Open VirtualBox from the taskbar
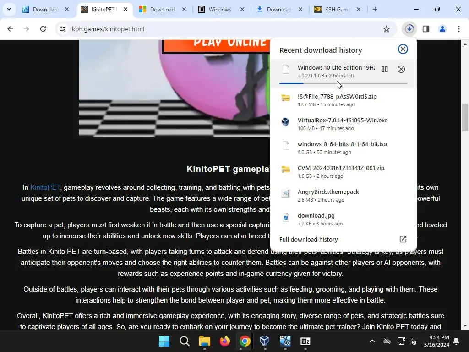The image size is (469, 352). click(265, 341)
